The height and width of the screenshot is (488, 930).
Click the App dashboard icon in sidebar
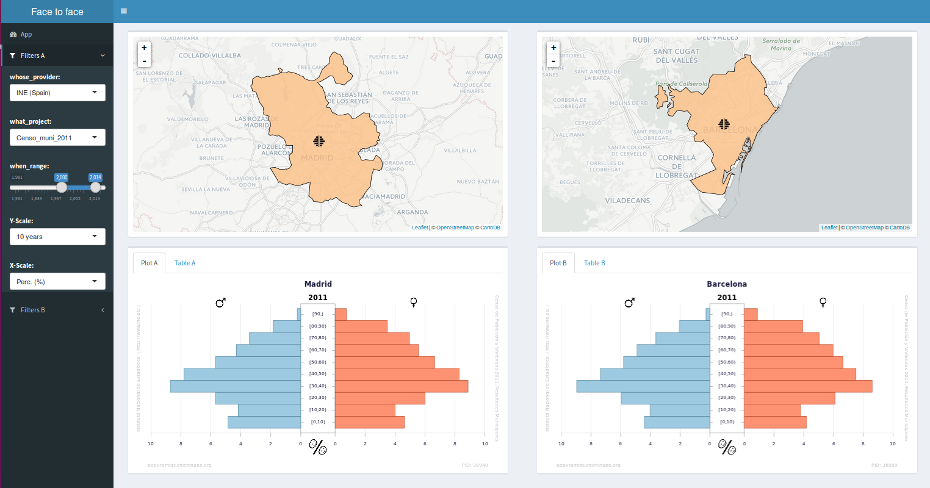tap(13, 35)
